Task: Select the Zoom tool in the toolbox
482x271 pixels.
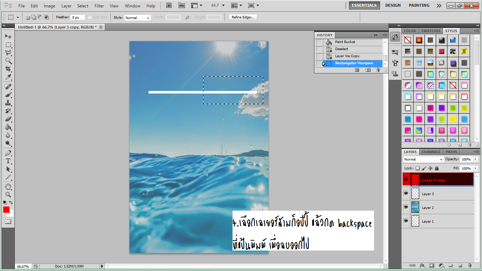Action: tap(8, 194)
